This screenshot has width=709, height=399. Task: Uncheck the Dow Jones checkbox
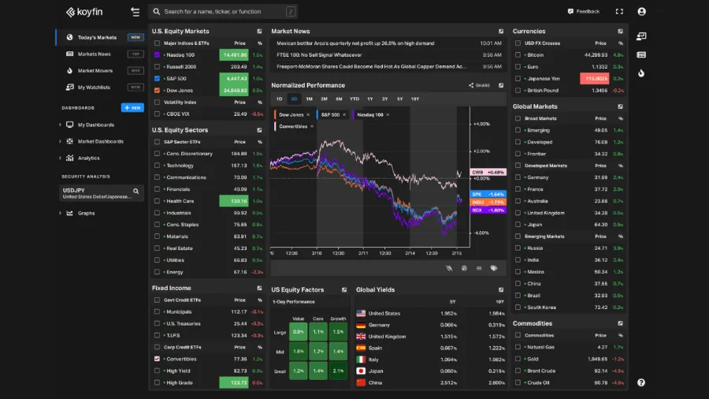point(157,91)
